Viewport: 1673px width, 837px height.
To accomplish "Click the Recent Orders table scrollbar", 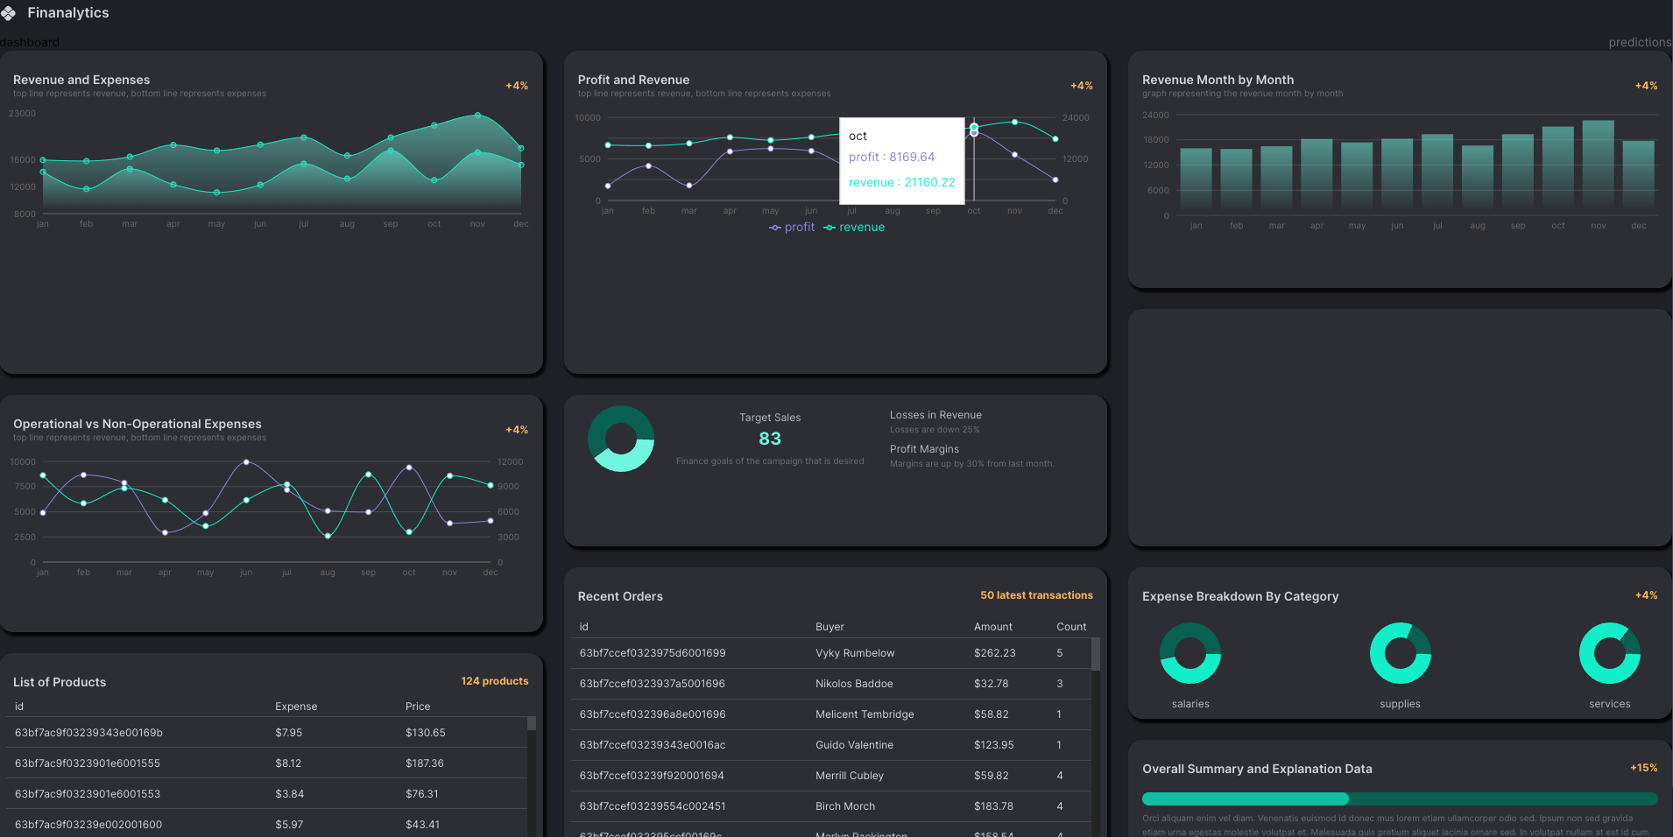I will pyautogui.click(x=1095, y=655).
